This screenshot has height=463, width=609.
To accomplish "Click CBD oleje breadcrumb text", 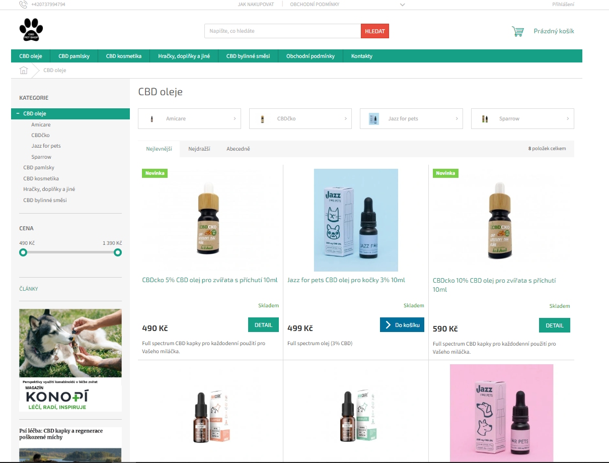I will pyautogui.click(x=55, y=70).
